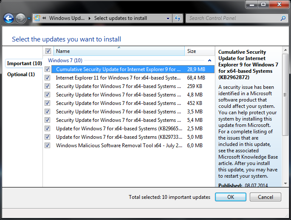This screenshot has width=291, height=220.
Task: Uncheck the KB29665 update checkbox
Action: click(47, 129)
